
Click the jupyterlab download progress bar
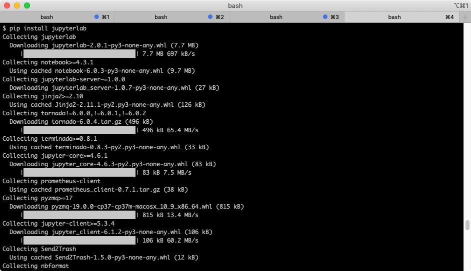point(79,54)
